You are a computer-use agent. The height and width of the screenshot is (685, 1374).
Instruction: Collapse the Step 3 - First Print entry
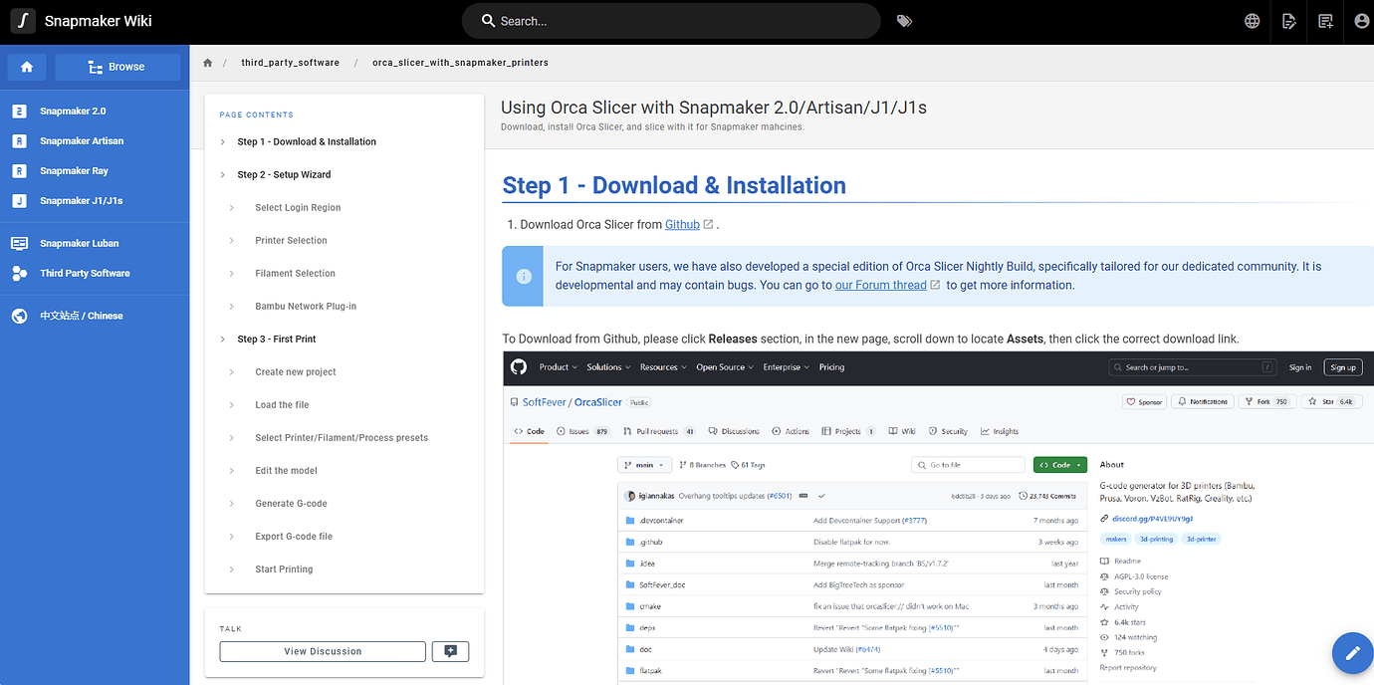click(x=223, y=339)
